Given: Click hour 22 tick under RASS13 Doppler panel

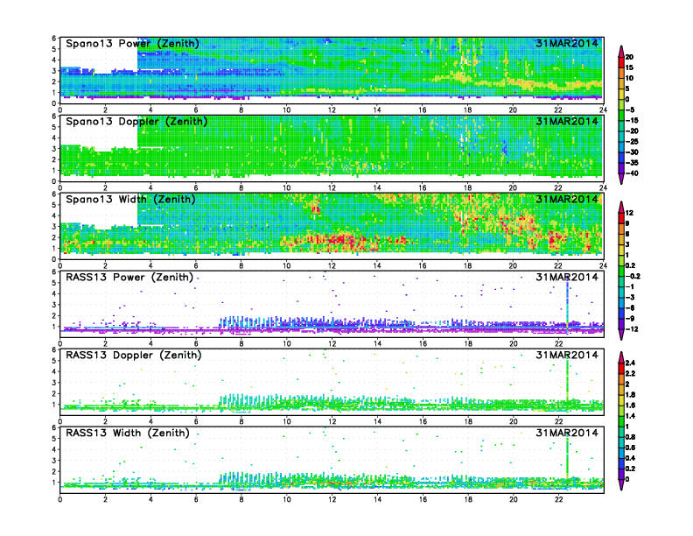Looking at the screenshot, I should point(558,421).
